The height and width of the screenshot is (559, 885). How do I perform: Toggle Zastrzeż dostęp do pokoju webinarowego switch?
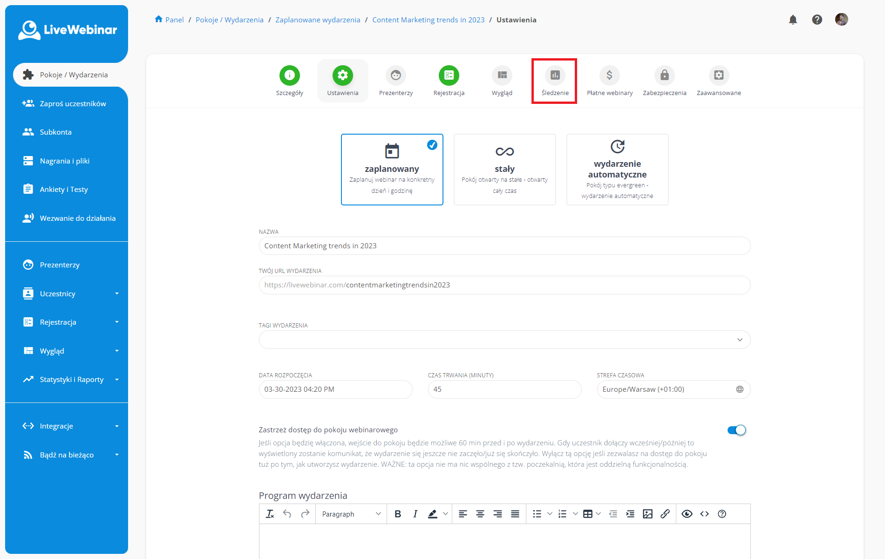coord(736,430)
